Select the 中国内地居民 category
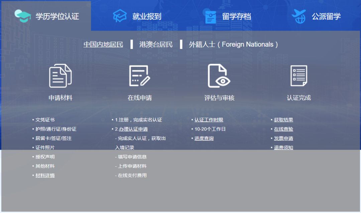Viewport: 361px width, 213px height. click(x=103, y=44)
